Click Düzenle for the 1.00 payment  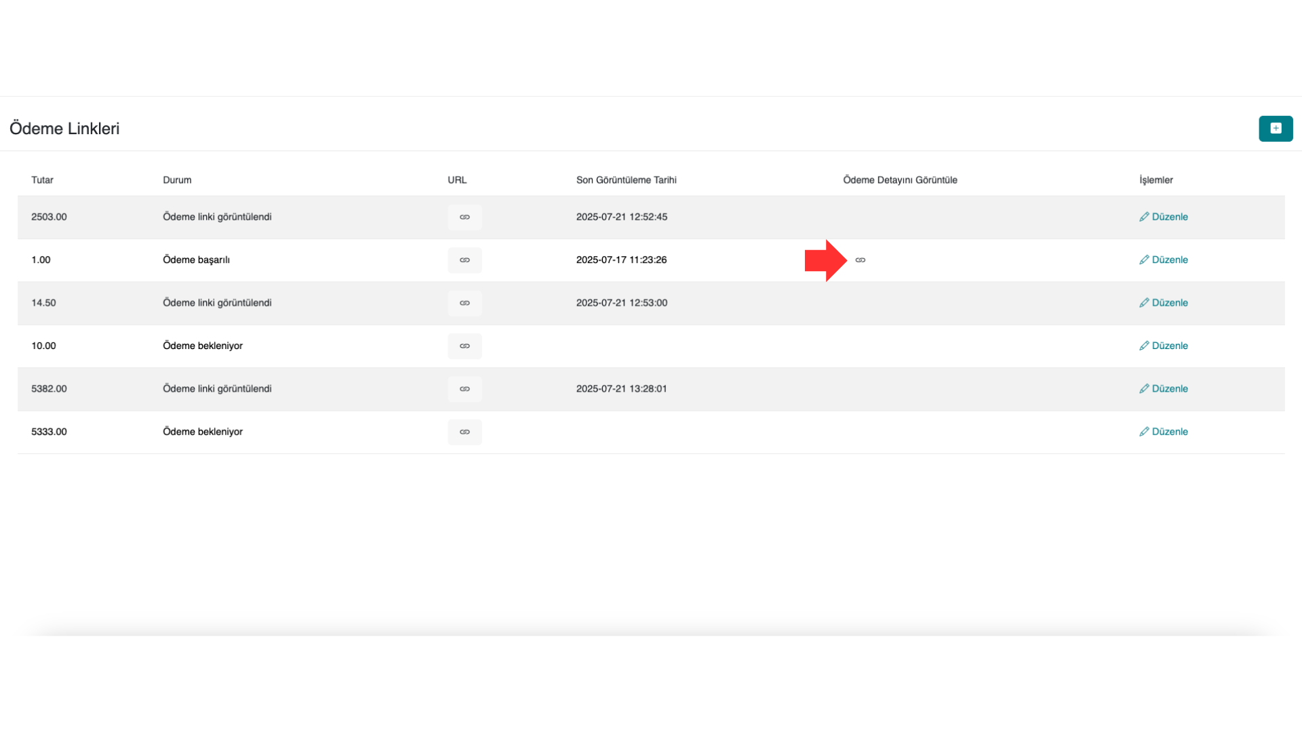click(x=1164, y=260)
